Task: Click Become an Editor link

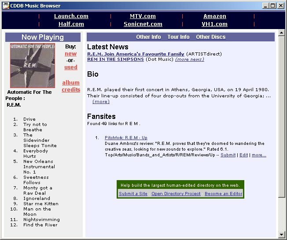Action: click(x=224, y=194)
